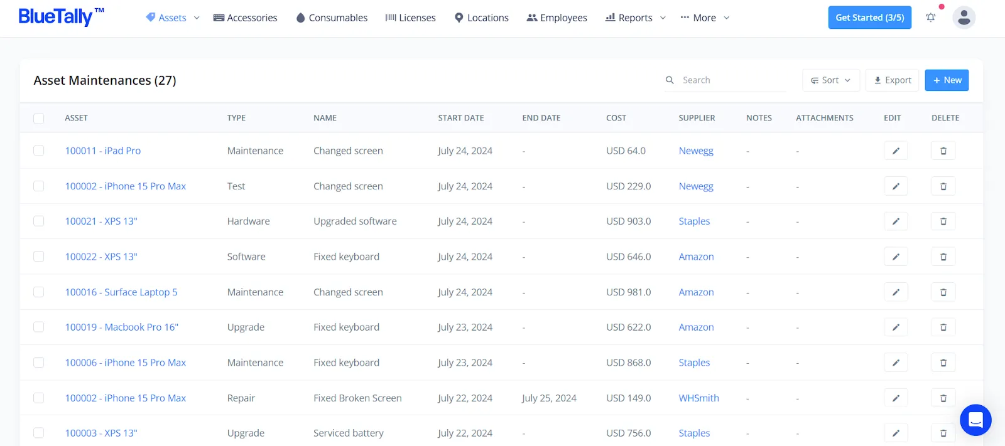The width and height of the screenshot is (1005, 446).
Task: Delete the 100021 XPS 13" maintenance
Action: point(943,221)
